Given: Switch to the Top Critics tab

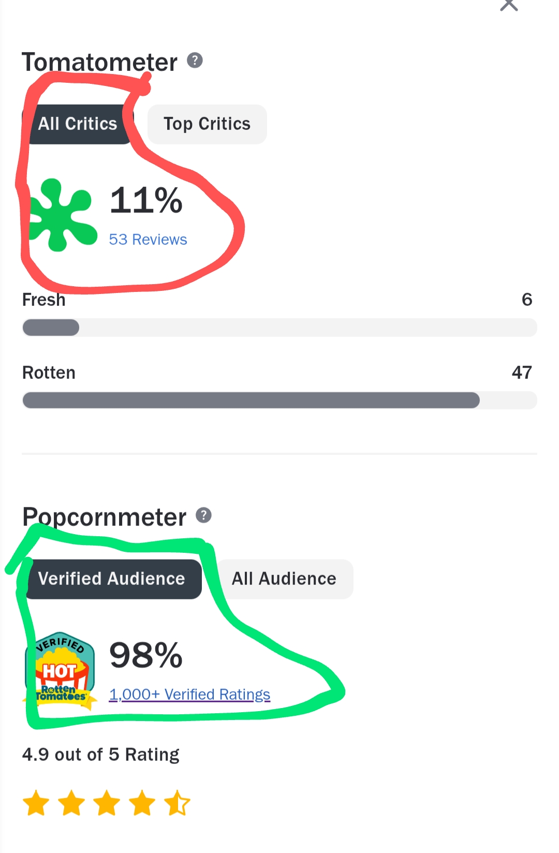Looking at the screenshot, I should [207, 124].
